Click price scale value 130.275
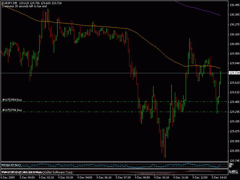The height and width of the screenshot is (180, 240). 235,25
